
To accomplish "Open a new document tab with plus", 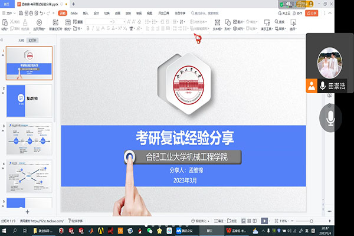I will click(x=73, y=4).
